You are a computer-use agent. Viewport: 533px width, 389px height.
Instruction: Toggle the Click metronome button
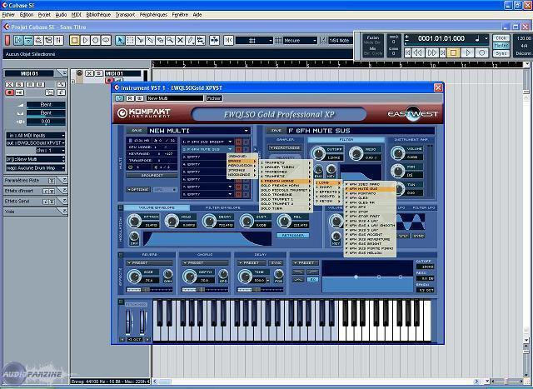coord(501,37)
